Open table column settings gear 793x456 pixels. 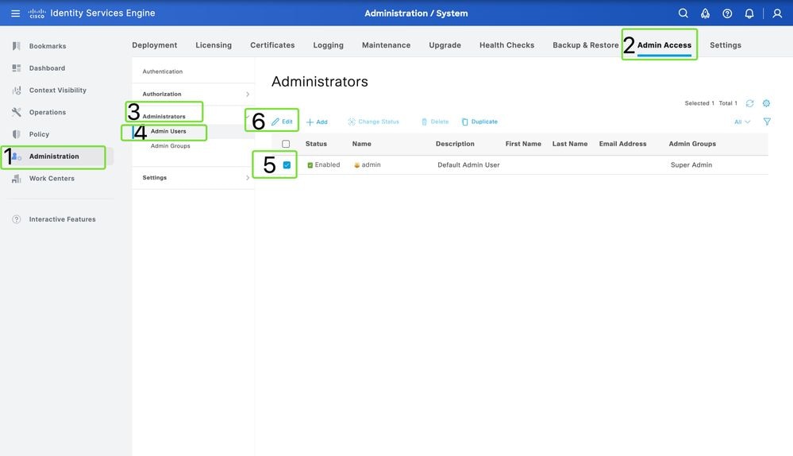pyautogui.click(x=766, y=103)
